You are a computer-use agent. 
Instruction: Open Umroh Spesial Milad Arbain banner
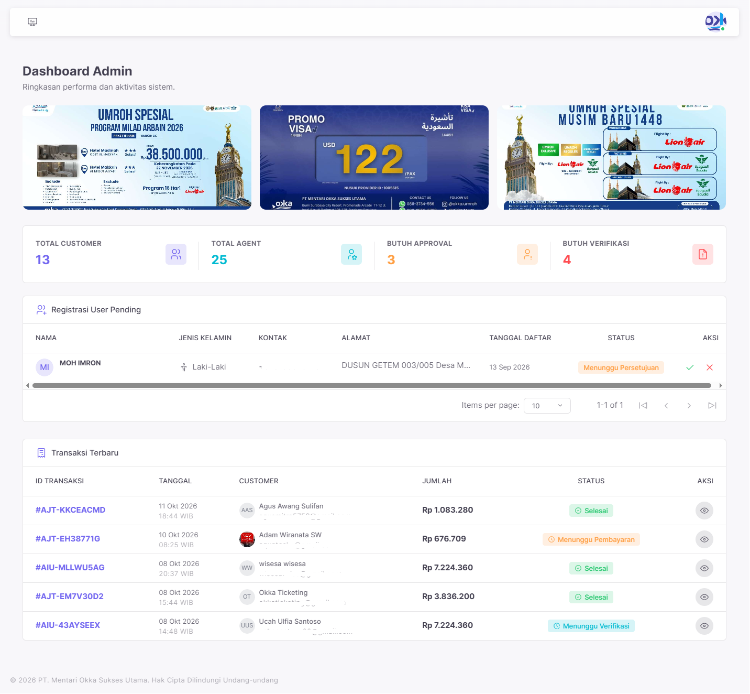click(137, 157)
